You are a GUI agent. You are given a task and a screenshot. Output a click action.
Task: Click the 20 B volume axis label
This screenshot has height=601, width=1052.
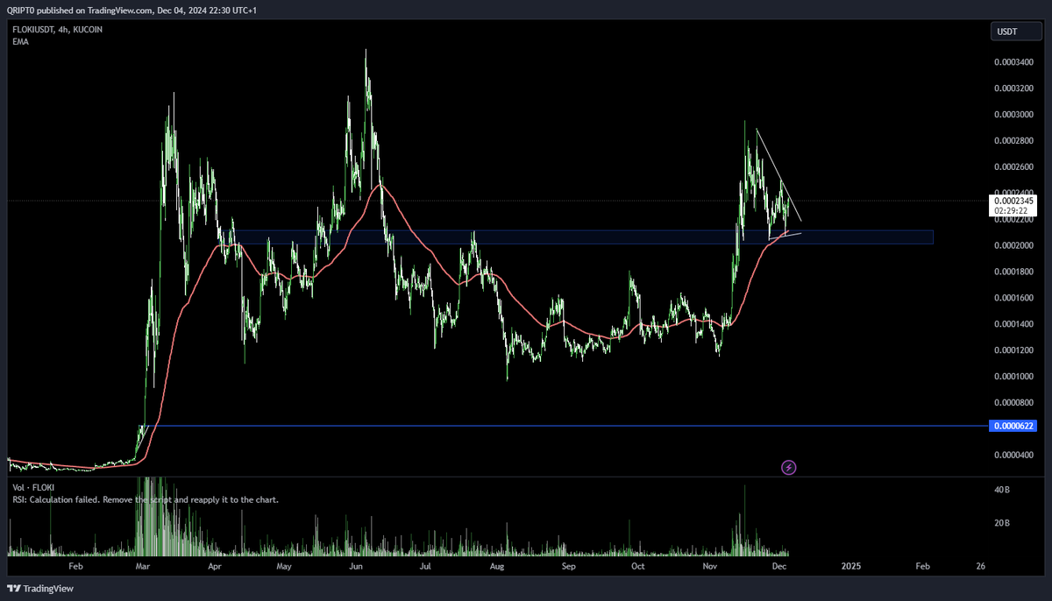point(1003,523)
